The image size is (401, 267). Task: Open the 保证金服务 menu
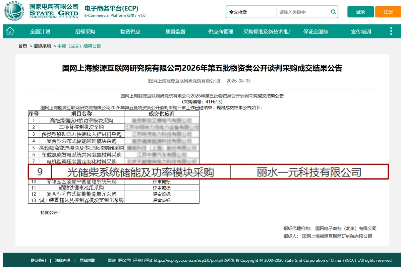pos(316,31)
